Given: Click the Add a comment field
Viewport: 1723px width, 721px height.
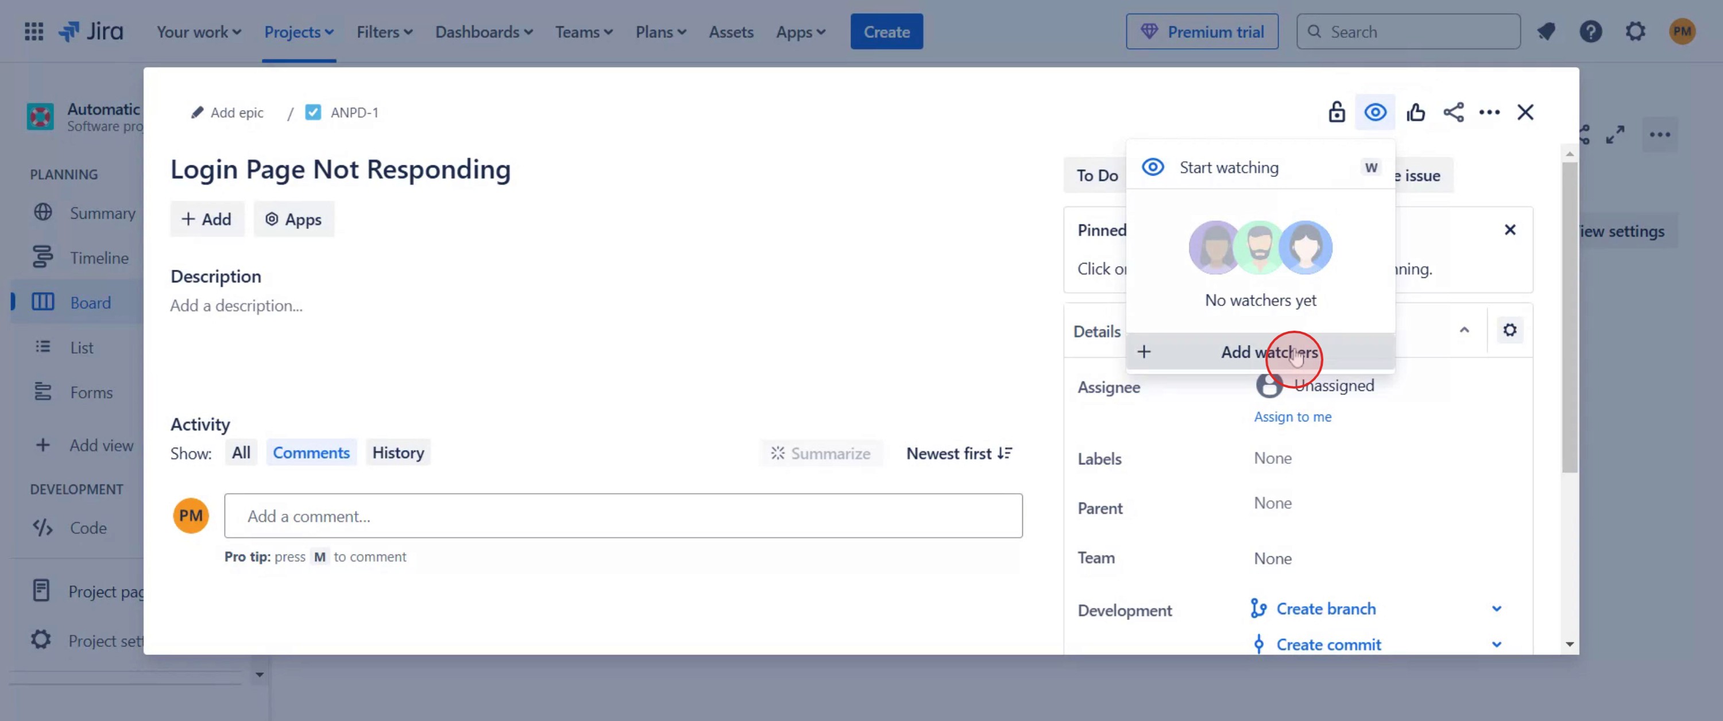Looking at the screenshot, I should pyautogui.click(x=623, y=515).
